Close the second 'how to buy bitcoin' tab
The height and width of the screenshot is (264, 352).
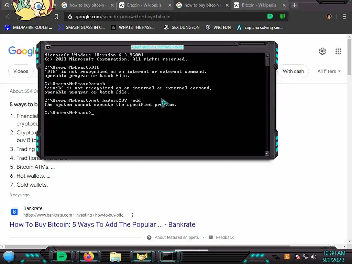pos(227,5)
